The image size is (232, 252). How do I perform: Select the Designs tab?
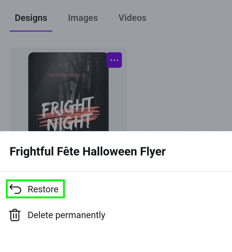pyautogui.click(x=31, y=18)
